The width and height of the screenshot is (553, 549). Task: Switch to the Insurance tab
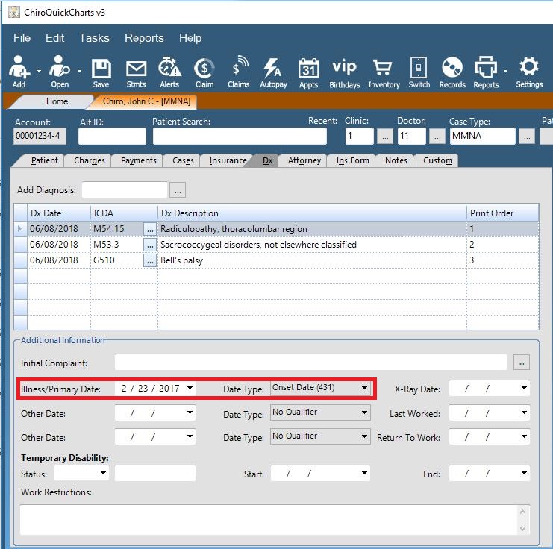pos(228,160)
